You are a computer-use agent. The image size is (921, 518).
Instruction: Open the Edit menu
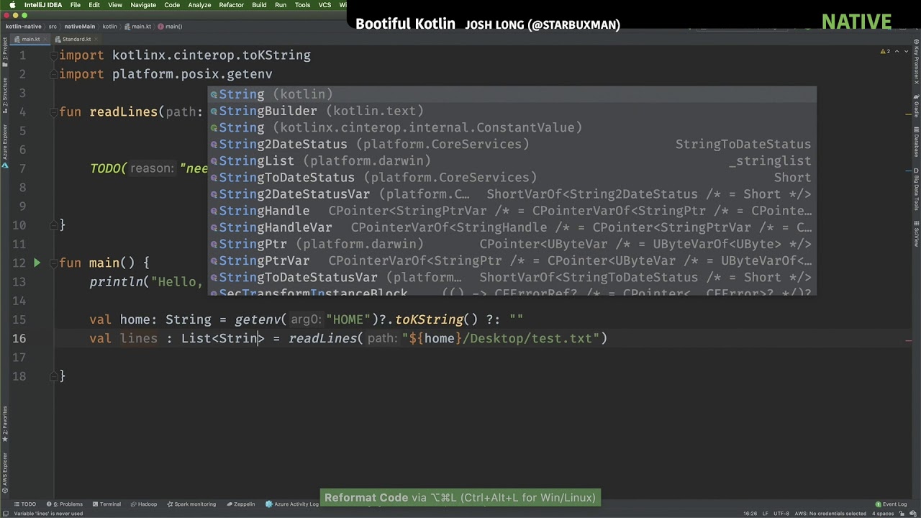point(94,5)
